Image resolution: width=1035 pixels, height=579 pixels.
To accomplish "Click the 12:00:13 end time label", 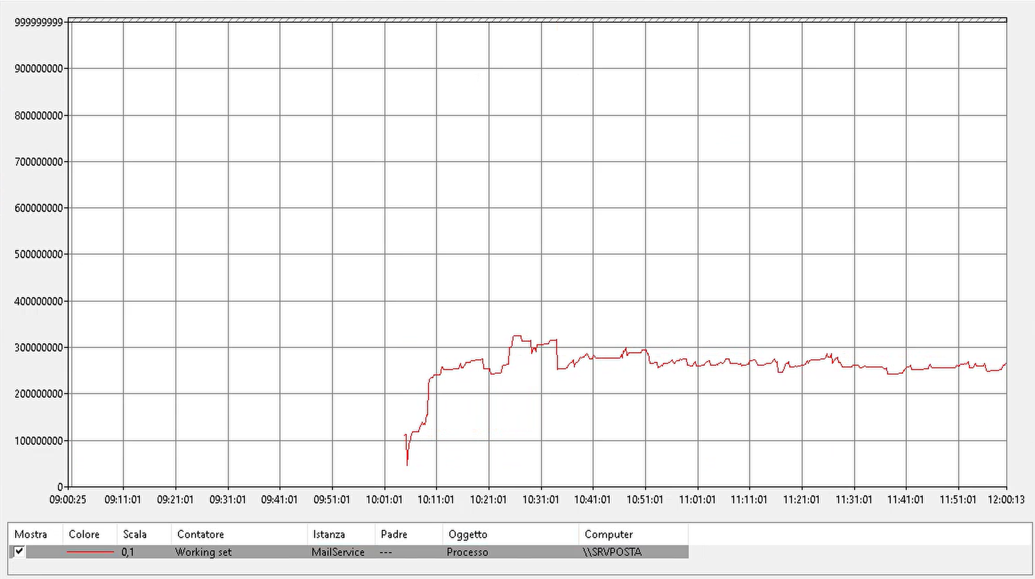I will (1006, 499).
